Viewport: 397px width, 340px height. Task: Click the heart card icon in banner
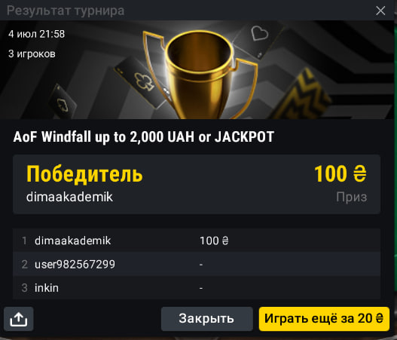[x=259, y=33]
